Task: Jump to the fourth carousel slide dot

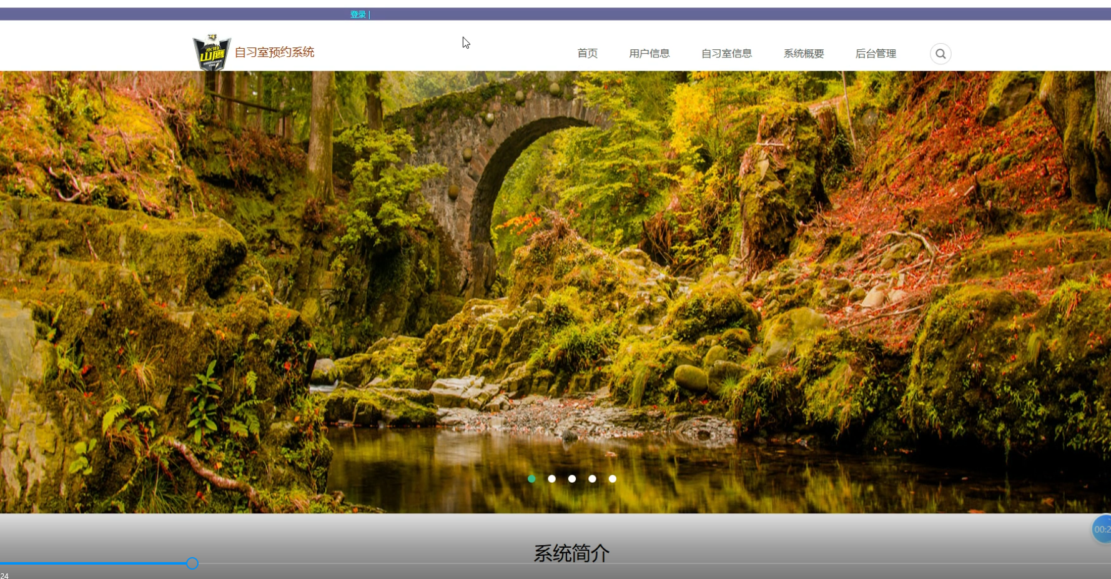Action: [x=592, y=479]
